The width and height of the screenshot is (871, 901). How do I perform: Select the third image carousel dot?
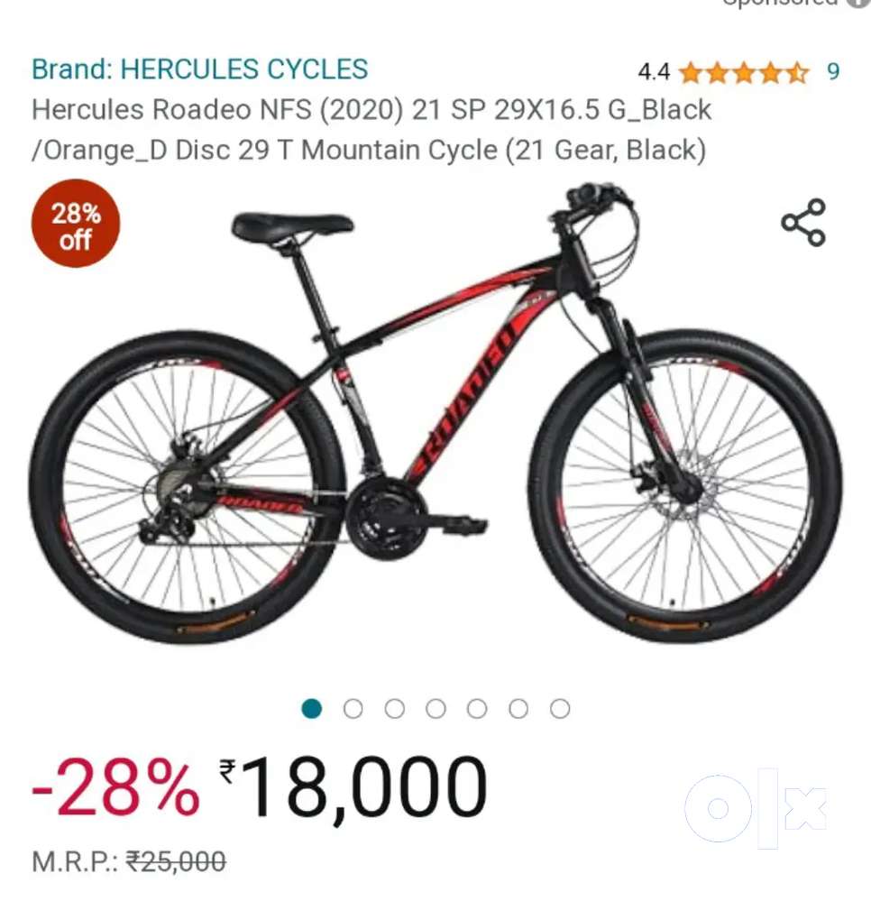pyautogui.click(x=394, y=709)
